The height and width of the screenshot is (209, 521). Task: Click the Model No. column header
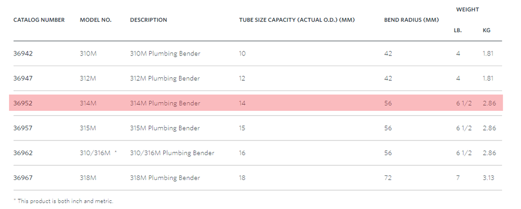click(x=96, y=20)
